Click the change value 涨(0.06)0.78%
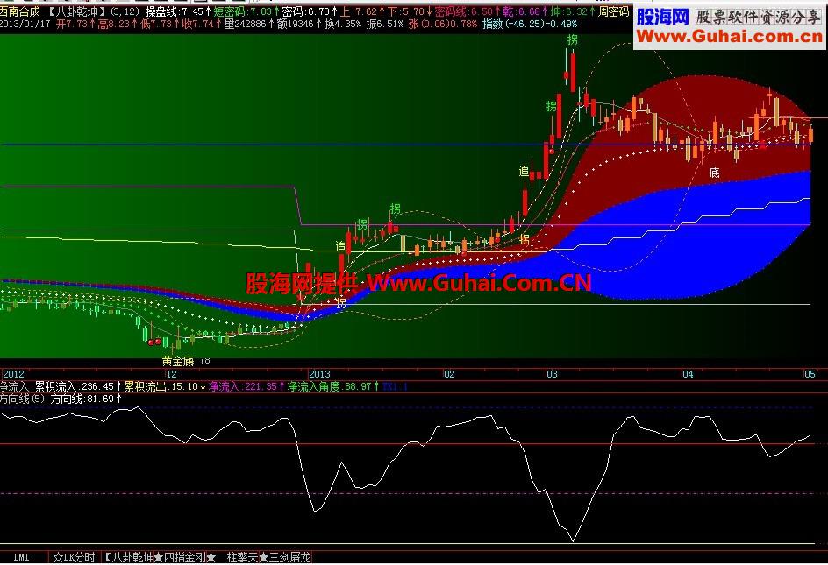This screenshot has height=565, width=828. [x=443, y=25]
